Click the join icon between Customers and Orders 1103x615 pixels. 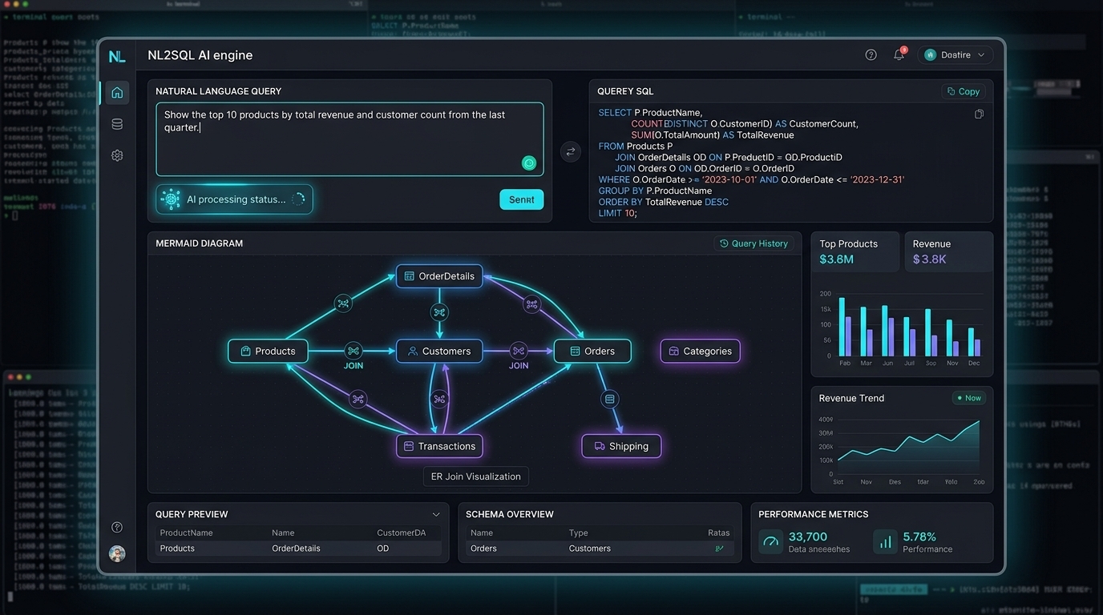(x=519, y=351)
